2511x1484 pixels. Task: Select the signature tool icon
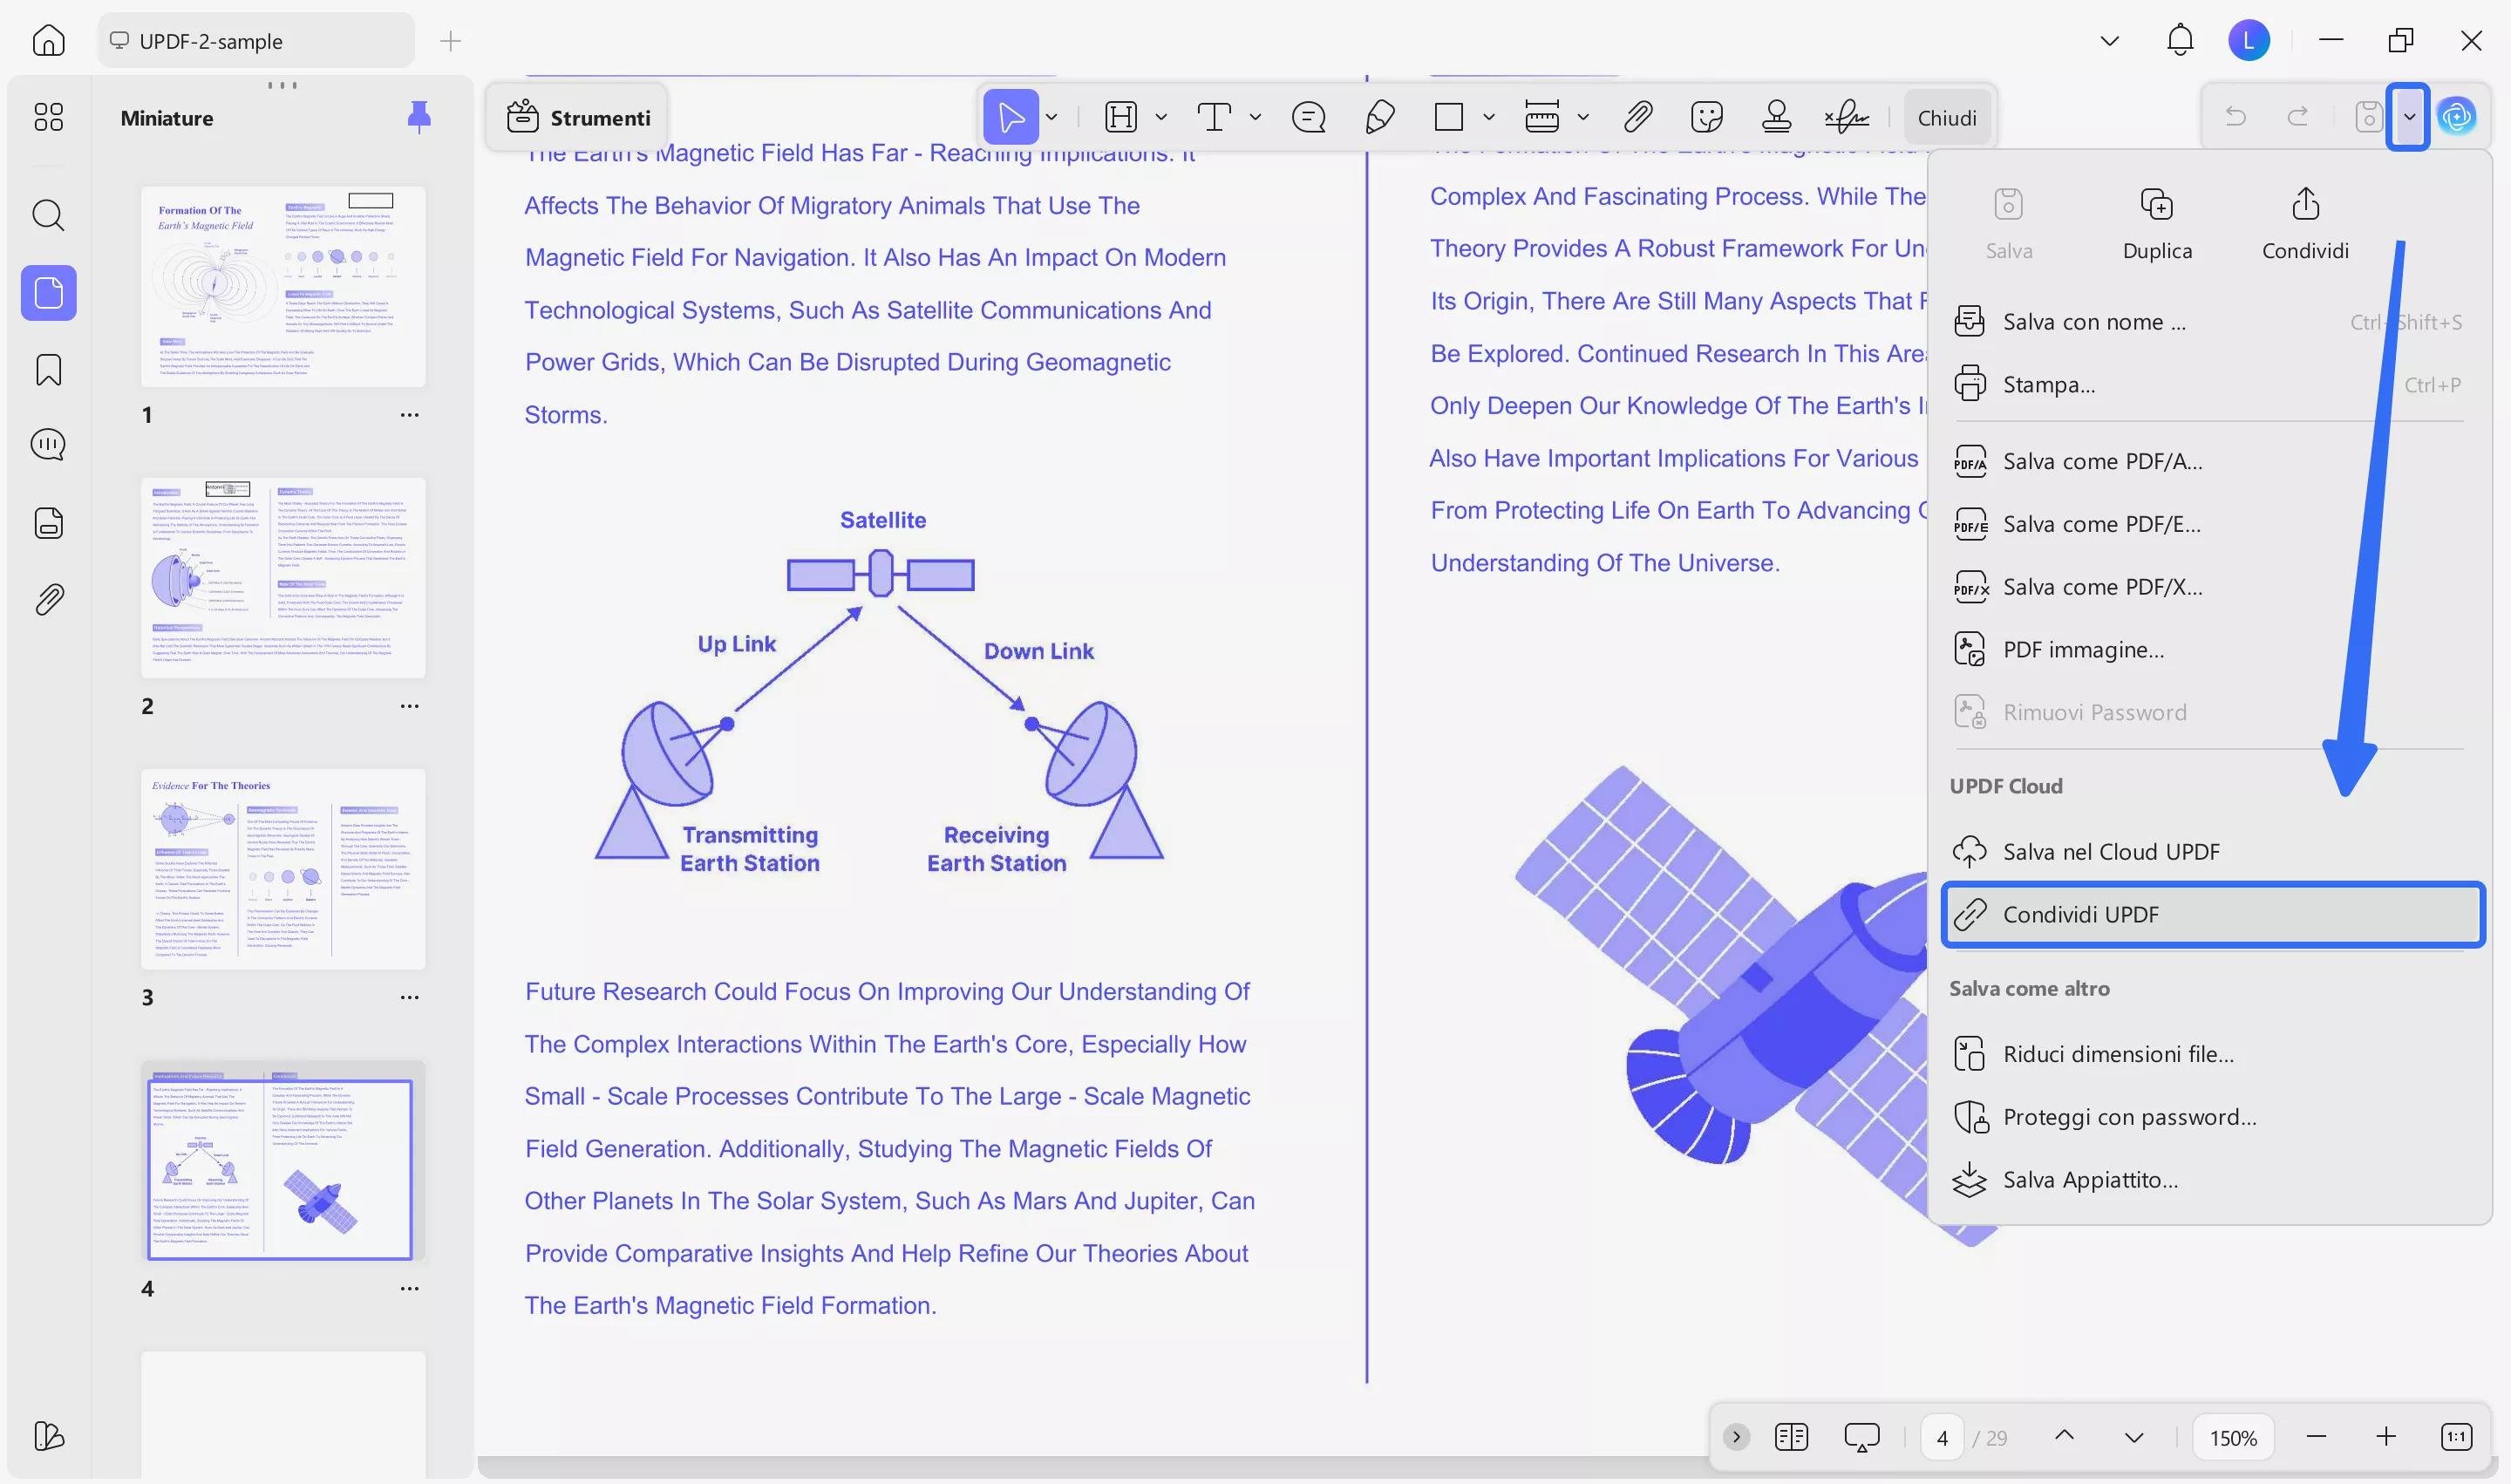click(1846, 117)
